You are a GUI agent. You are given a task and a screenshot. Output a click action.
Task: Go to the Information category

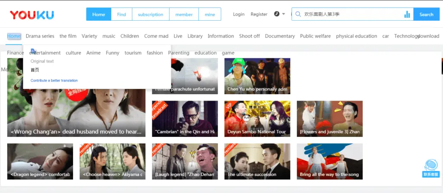point(221,36)
